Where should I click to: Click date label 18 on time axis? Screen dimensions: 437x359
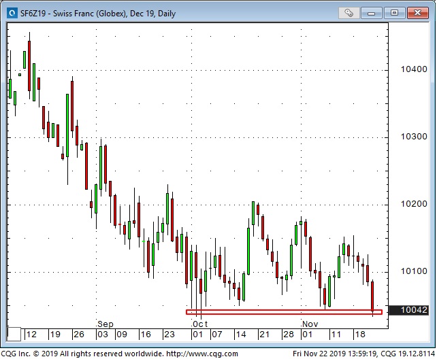(360, 335)
